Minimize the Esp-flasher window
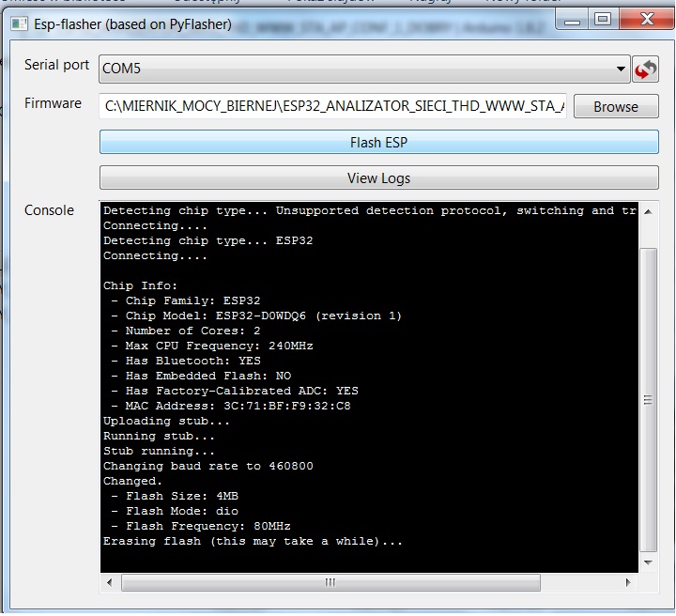Viewport: 676px width, 616px height. coord(572,20)
